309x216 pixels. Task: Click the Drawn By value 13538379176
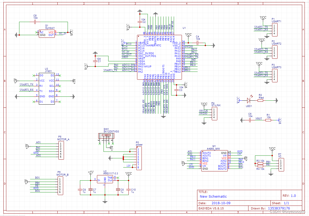click(x=279, y=208)
